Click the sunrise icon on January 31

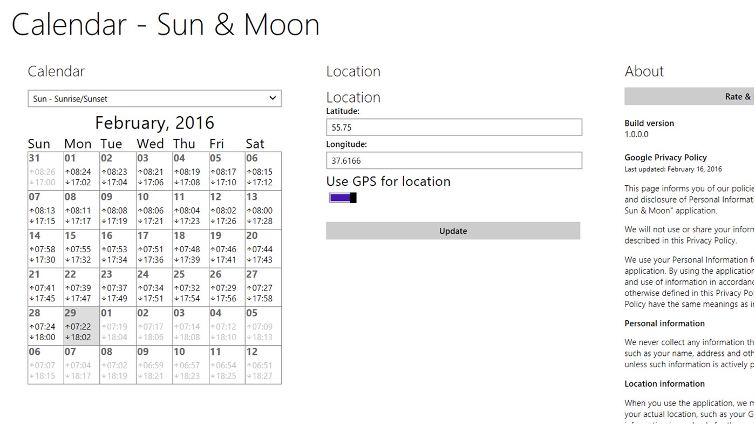click(31, 172)
